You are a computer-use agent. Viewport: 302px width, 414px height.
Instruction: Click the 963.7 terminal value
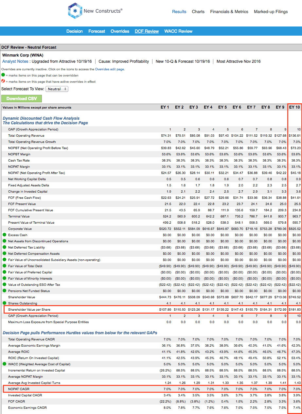296,216
